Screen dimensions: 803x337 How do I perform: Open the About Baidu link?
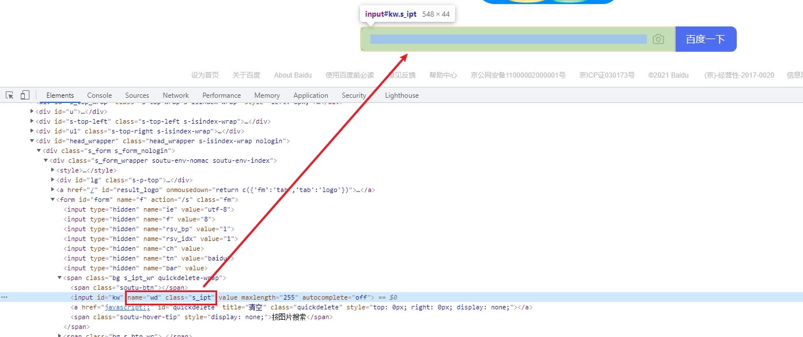[x=293, y=75]
